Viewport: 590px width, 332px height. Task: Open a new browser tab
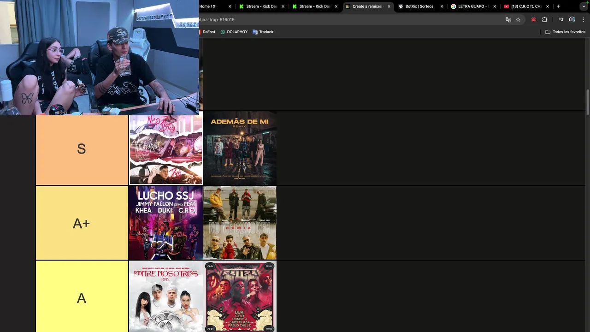coord(559,6)
